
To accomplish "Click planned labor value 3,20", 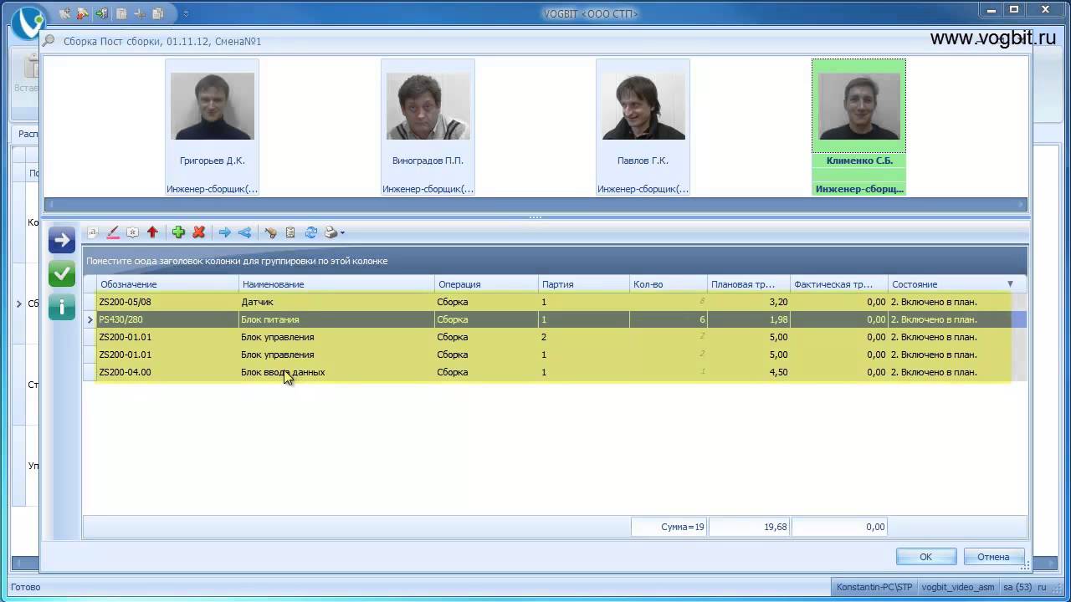I will (x=749, y=302).
